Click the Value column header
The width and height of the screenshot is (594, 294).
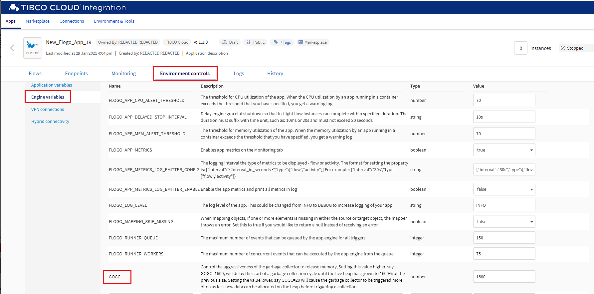point(479,86)
